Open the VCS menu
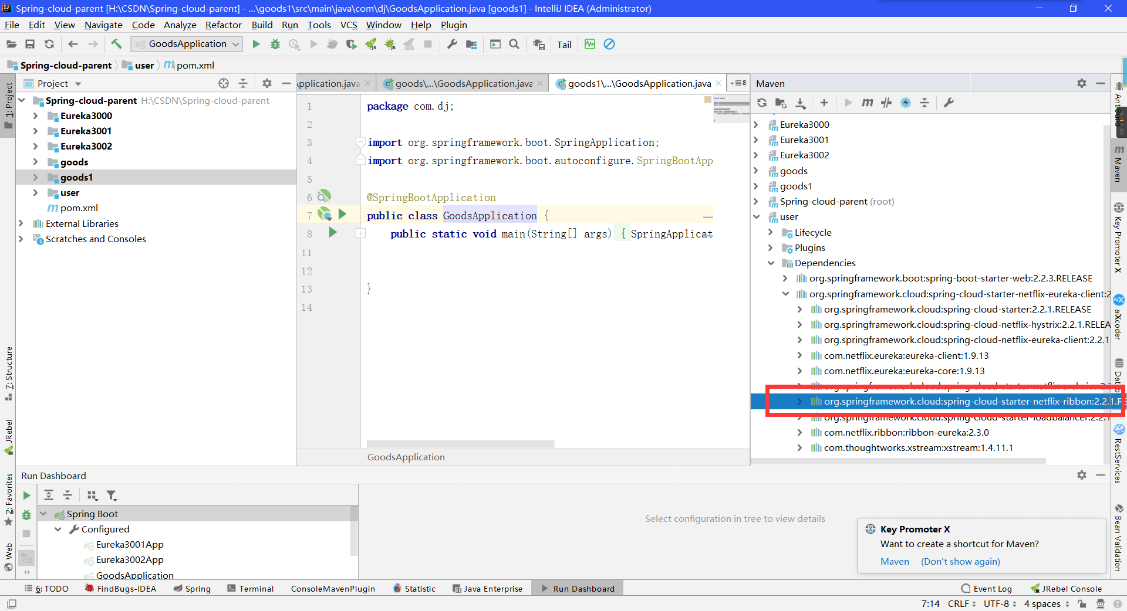Image resolution: width=1127 pixels, height=611 pixels. pyautogui.click(x=349, y=25)
